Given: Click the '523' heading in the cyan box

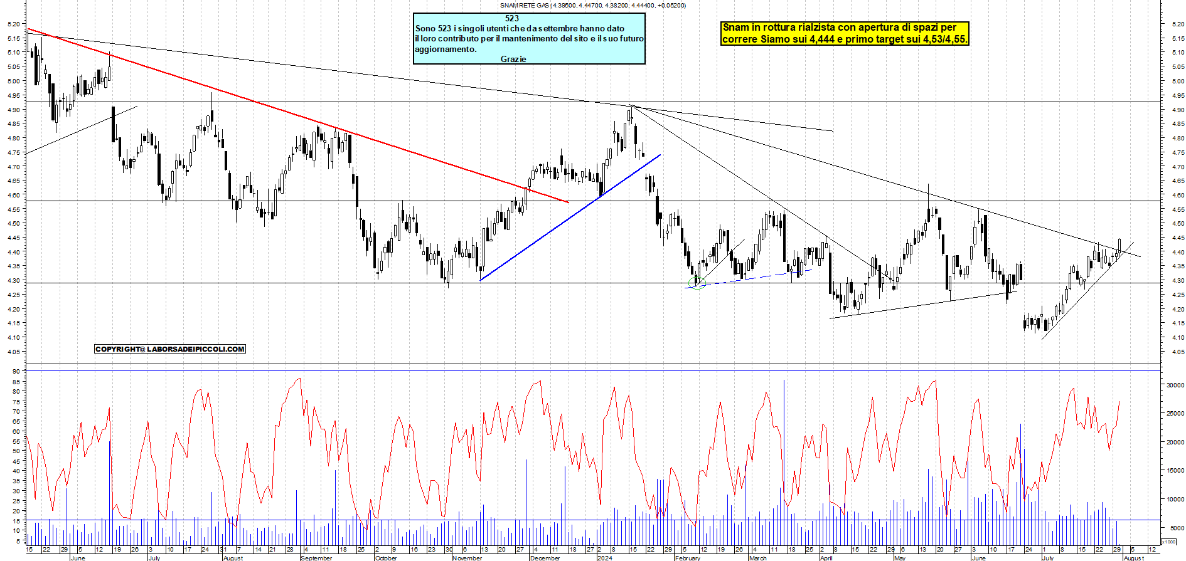Looking at the screenshot, I should tap(512, 18).
